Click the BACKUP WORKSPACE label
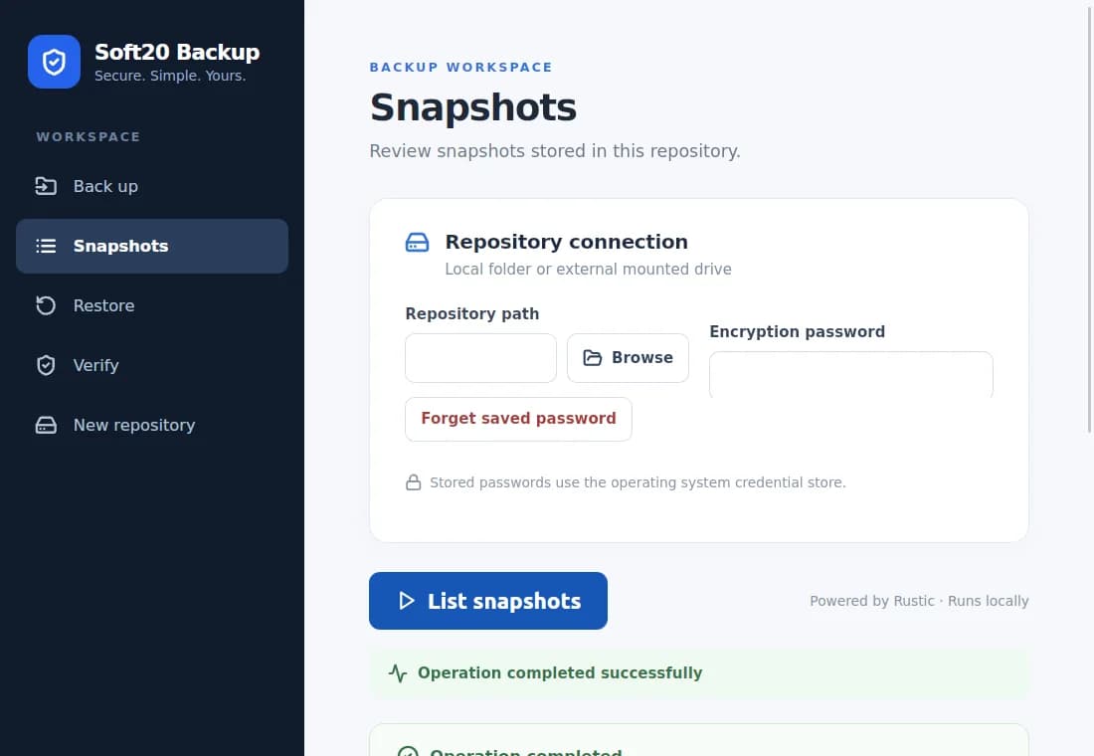The image size is (1094, 756). pos(461,67)
